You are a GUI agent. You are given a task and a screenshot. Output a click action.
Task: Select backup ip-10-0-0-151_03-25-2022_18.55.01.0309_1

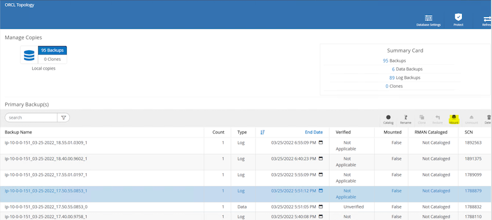46,143
